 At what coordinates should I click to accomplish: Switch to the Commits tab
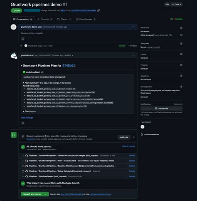pyautogui.click(x=45, y=19)
